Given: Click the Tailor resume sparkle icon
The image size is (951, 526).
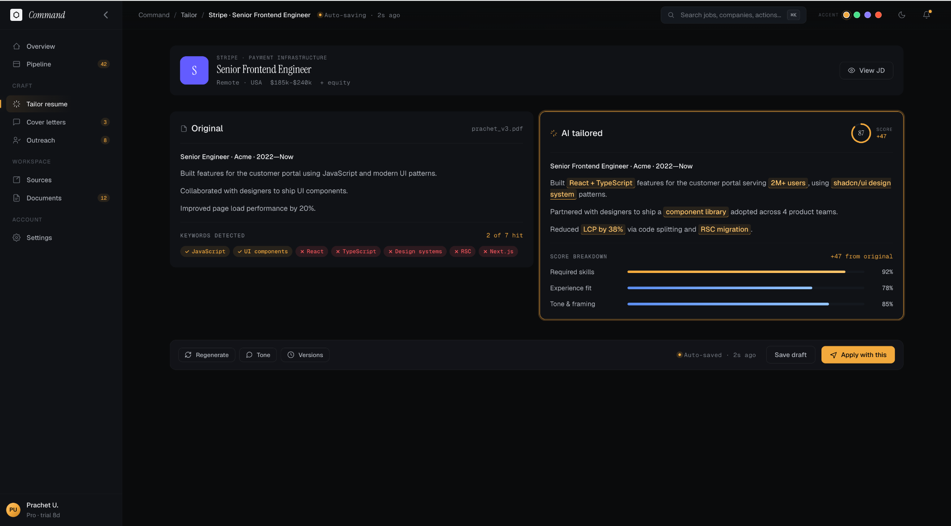Looking at the screenshot, I should click(x=17, y=104).
